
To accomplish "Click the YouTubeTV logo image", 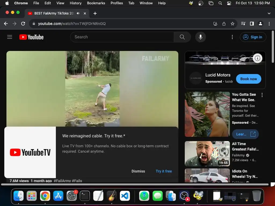I will (x=30, y=152).
